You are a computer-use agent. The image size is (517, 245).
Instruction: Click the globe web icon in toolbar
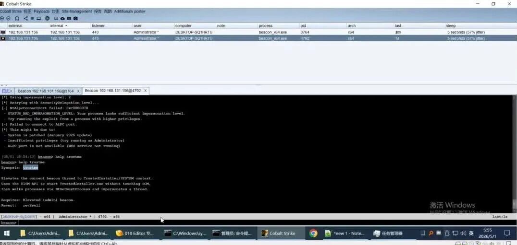(48, 18)
